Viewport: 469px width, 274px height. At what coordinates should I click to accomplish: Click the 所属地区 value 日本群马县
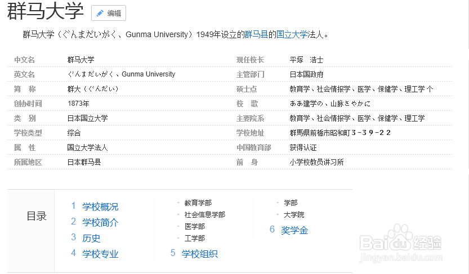(84, 162)
